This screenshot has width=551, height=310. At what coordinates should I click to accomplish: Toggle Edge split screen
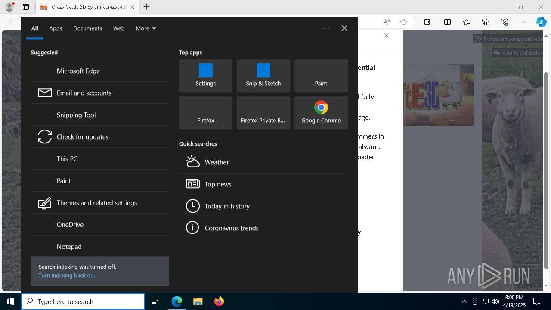click(x=447, y=22)
